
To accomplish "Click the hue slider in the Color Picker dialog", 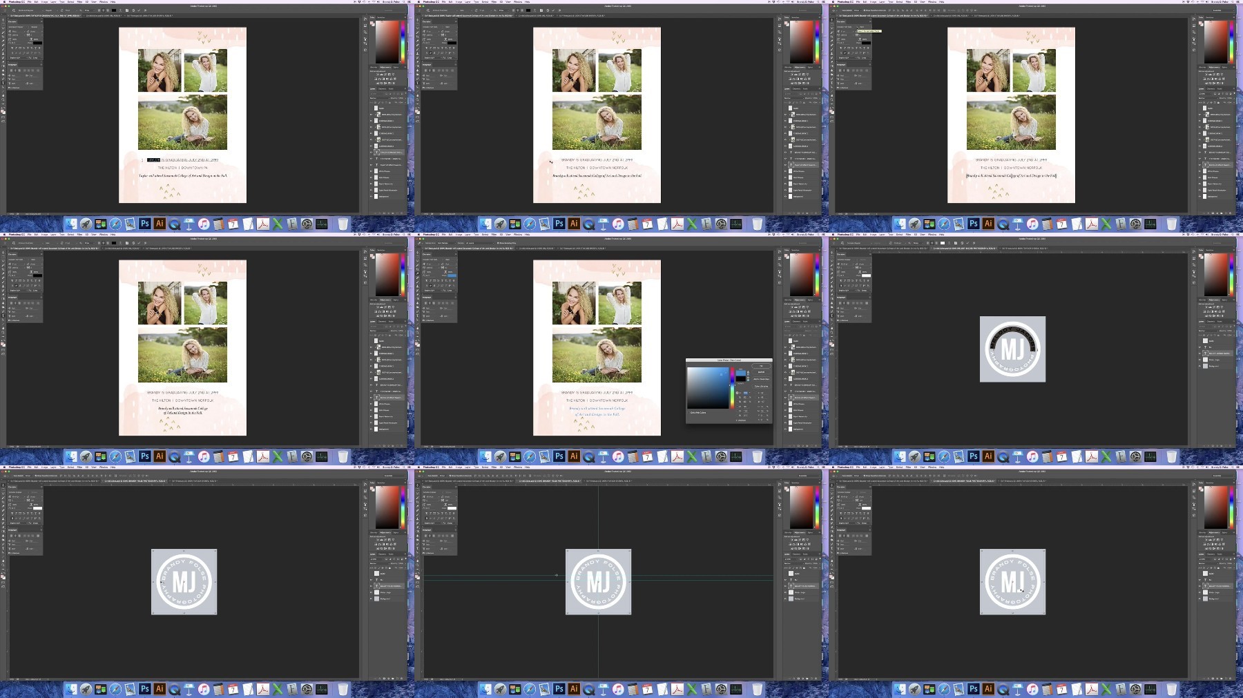I will pos(732,388).
